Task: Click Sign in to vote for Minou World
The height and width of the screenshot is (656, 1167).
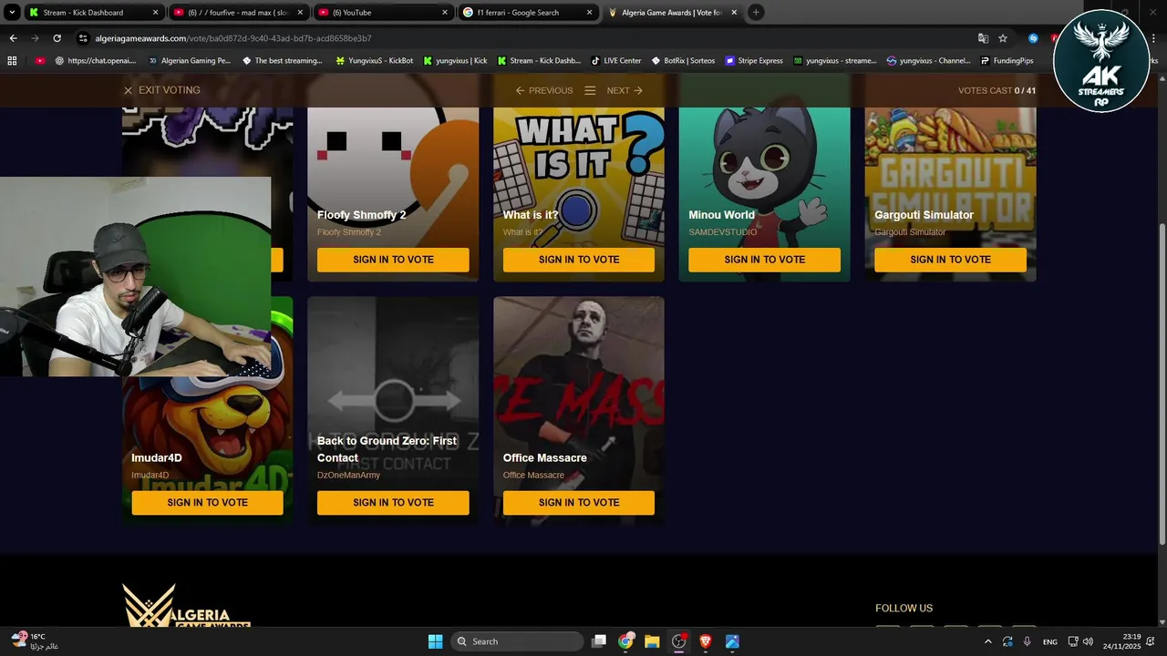Action: click(x=764, y=260)
